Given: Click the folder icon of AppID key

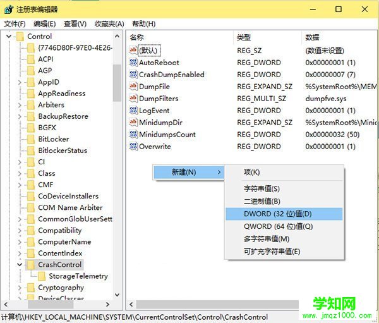Looking at the screenshot, I should click(x=31, y=82).
